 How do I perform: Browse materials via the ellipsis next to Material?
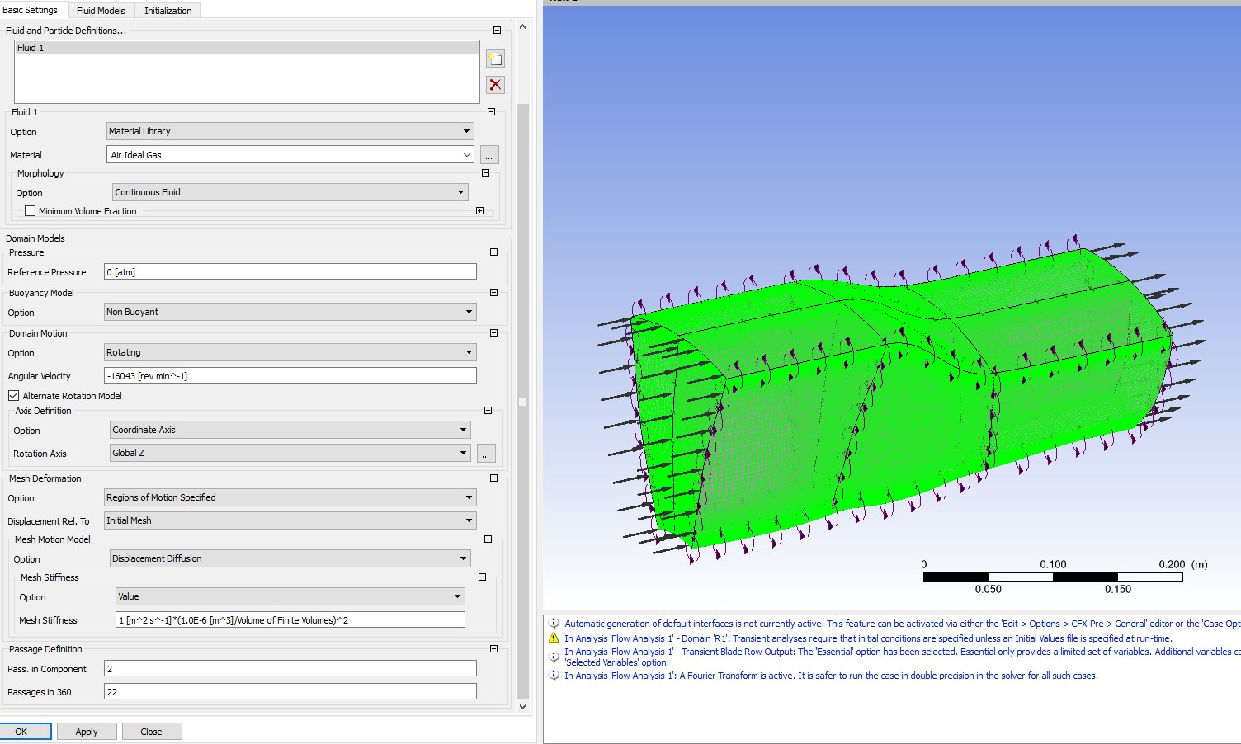pos(488,154)
